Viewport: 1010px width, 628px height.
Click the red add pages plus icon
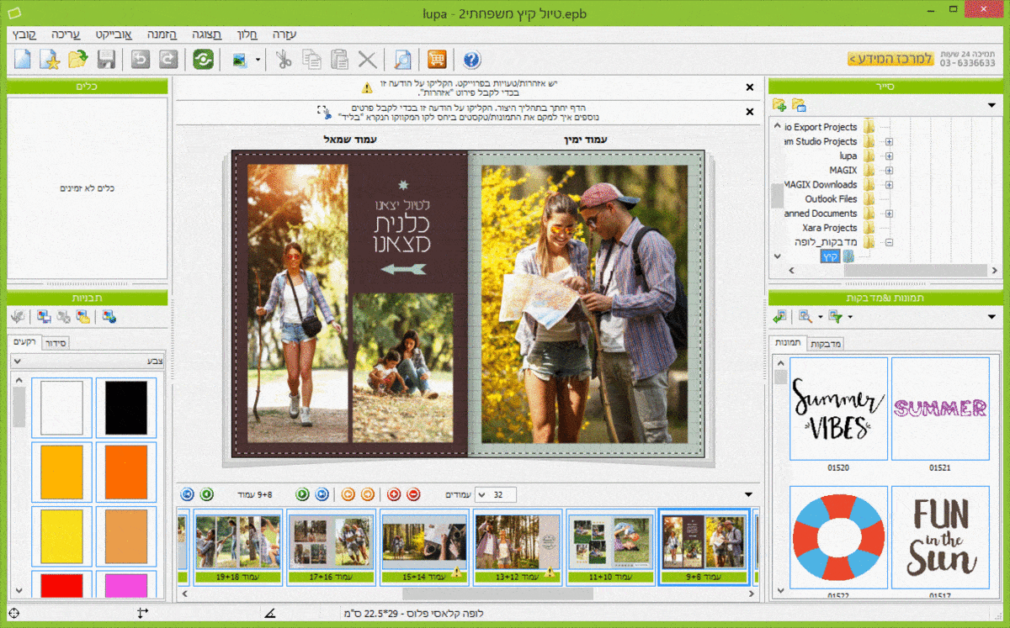coord(393,494)
